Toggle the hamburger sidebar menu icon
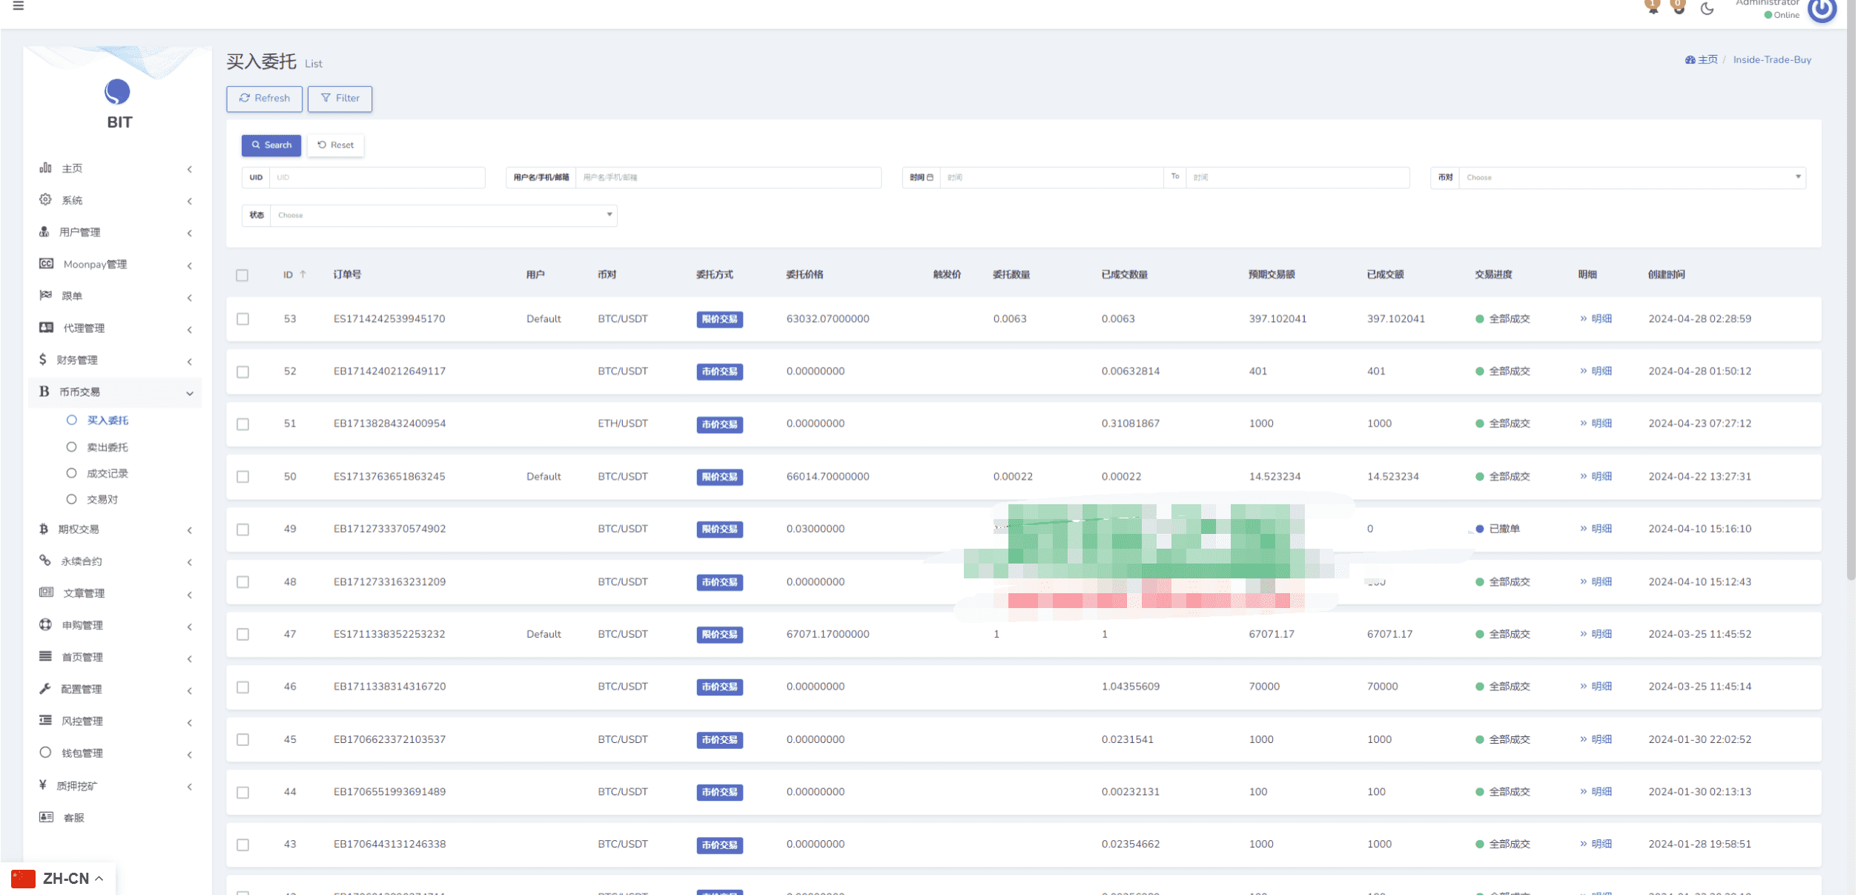This screenshot has height=895, width=1861. click(19, 6)
